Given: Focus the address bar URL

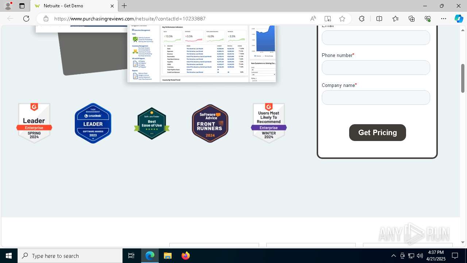Looking at the screenshot, I should click(130, 19).
